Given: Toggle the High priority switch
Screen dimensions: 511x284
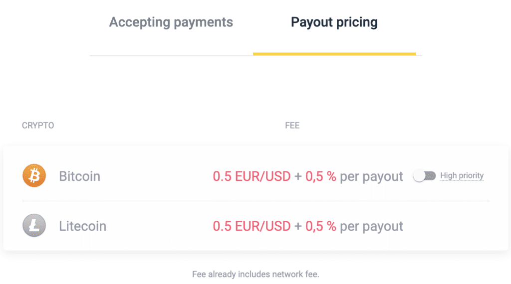Looking at the screenshot, I should point(424,176).
